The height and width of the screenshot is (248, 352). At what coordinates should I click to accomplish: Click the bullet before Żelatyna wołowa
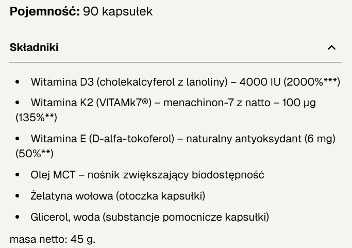point(18,196)
